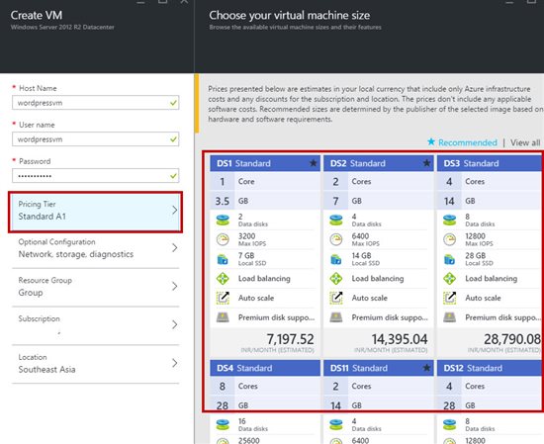Click the Recommended star icon

click(431, 141)
